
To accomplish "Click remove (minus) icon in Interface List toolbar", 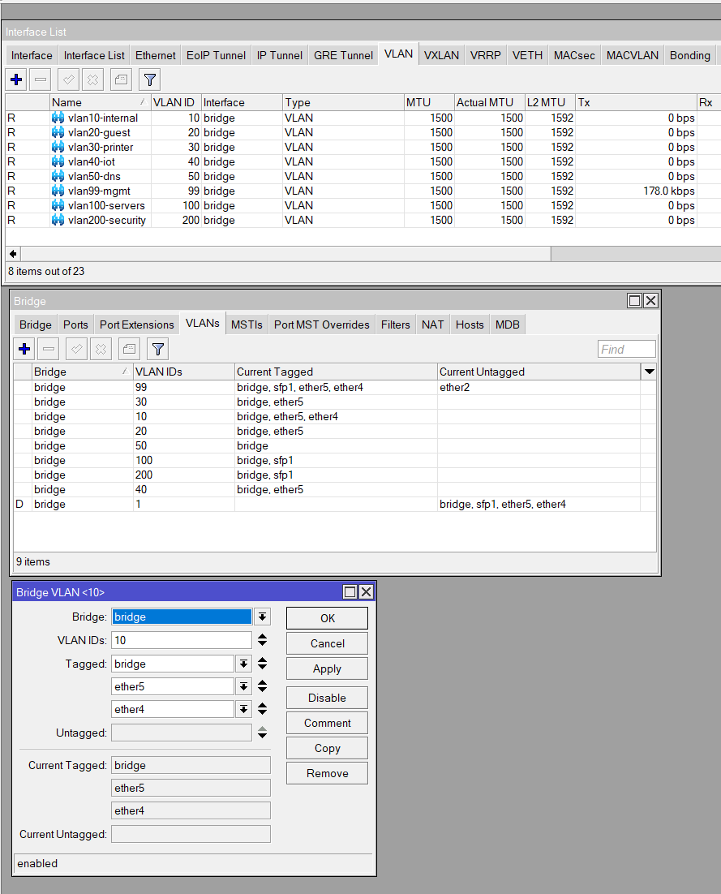I will (41, 80).
